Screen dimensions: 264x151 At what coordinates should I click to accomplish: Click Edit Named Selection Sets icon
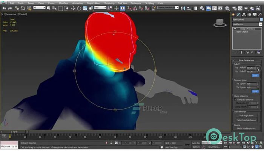coord(153,8)
